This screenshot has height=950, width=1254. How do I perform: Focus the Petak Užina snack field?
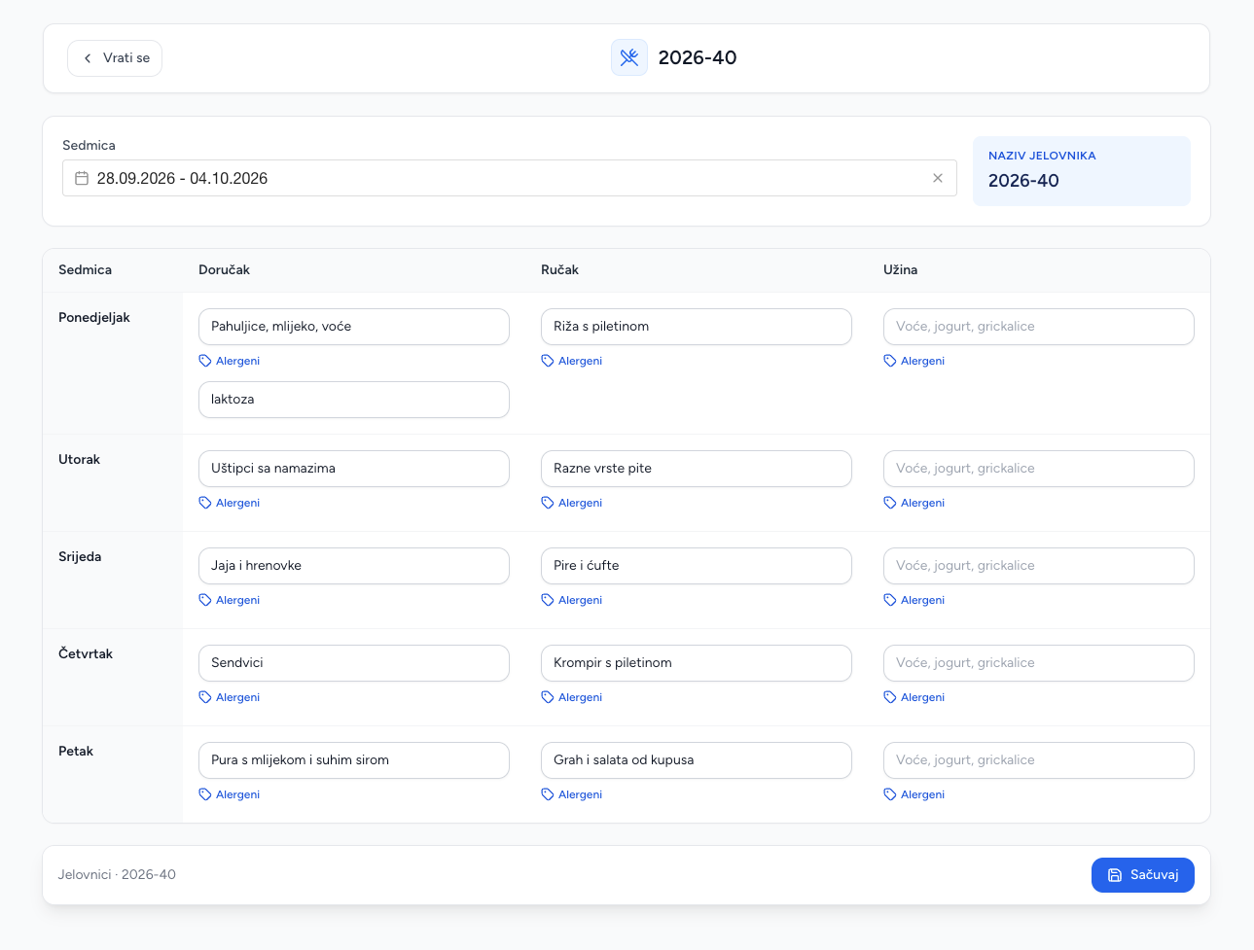(1039, 760)
